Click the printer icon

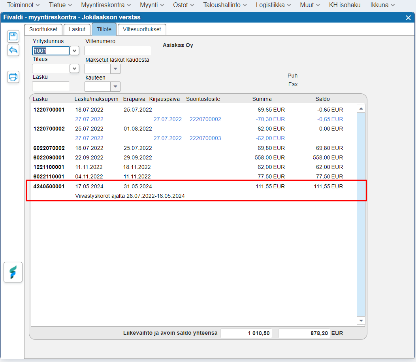coord(13,77)
